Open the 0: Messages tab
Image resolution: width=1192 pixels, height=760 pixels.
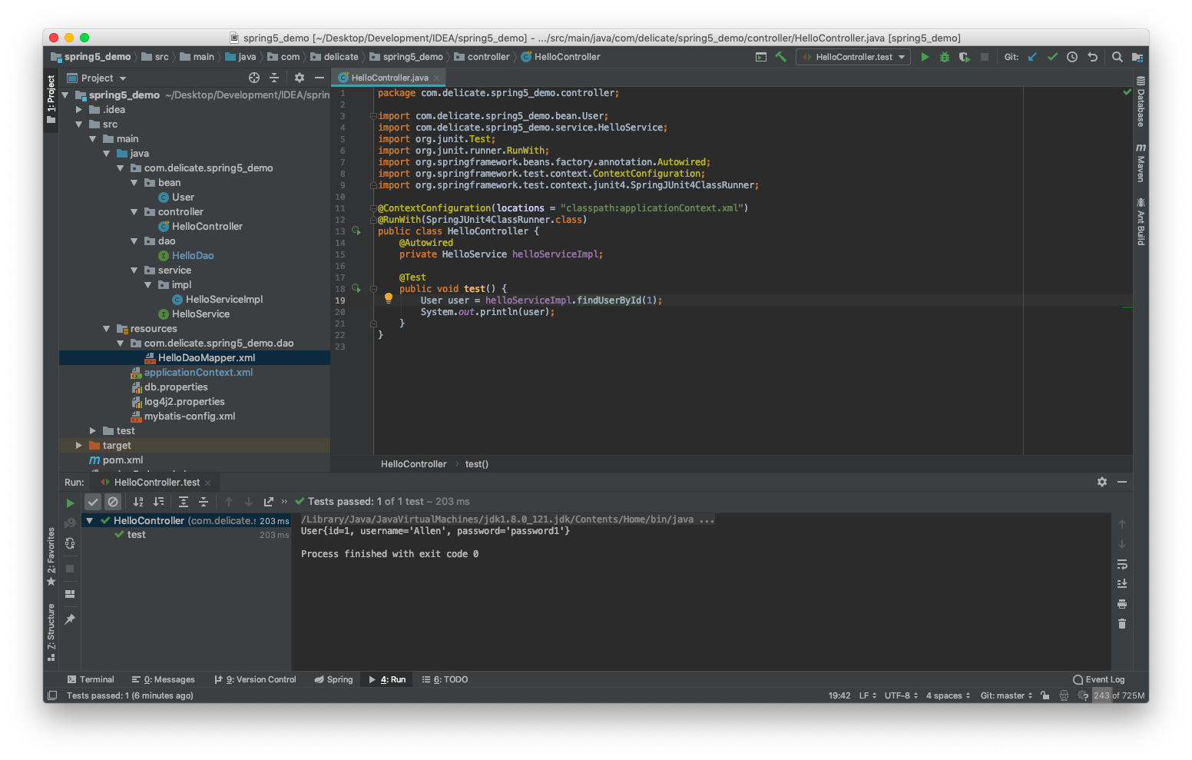[164, 679]
